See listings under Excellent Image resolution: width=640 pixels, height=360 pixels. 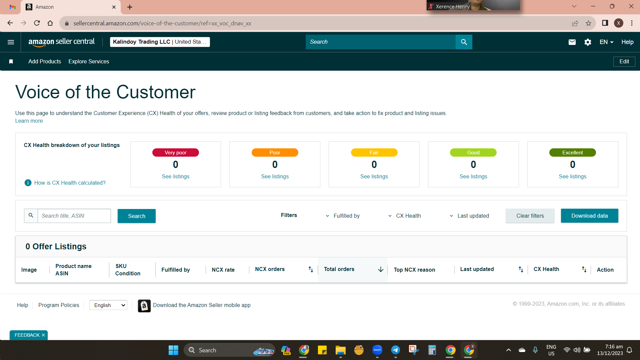[573, 176]
